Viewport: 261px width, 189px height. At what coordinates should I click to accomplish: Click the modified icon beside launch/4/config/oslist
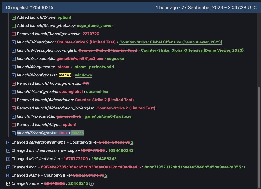pyautogui.click(x=14, y=75)
